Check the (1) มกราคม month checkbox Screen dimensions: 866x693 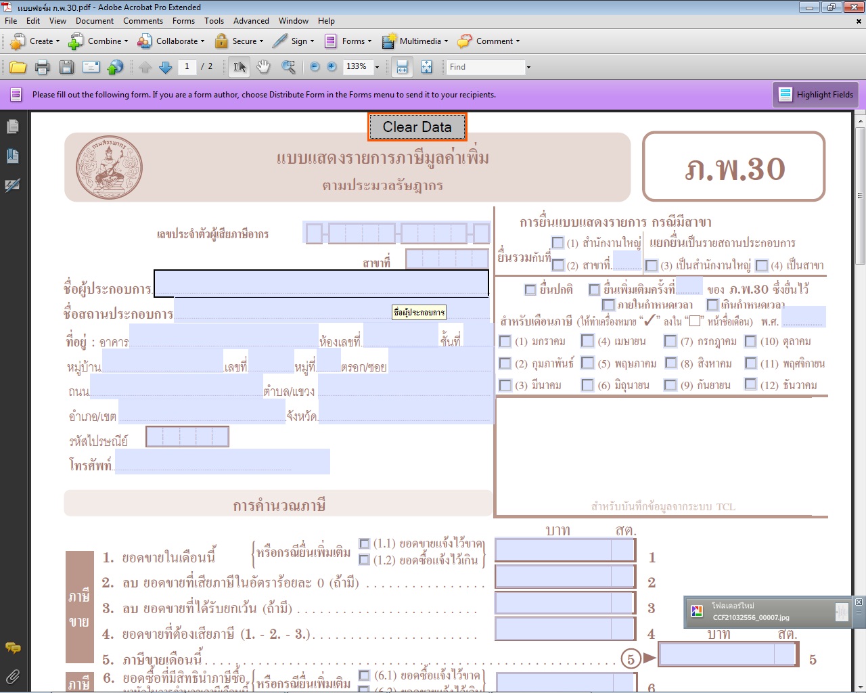[x=505, y=342]
